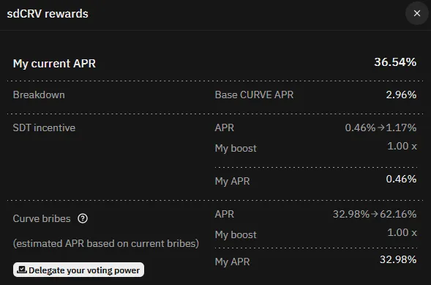Click Delegate your voting power button
The image size is (431, 285).
coord(78,270)
